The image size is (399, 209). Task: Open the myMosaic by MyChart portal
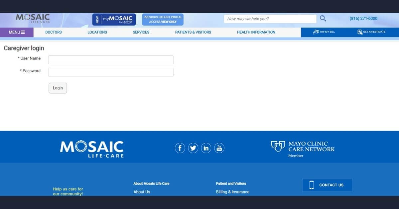(114, 20)
